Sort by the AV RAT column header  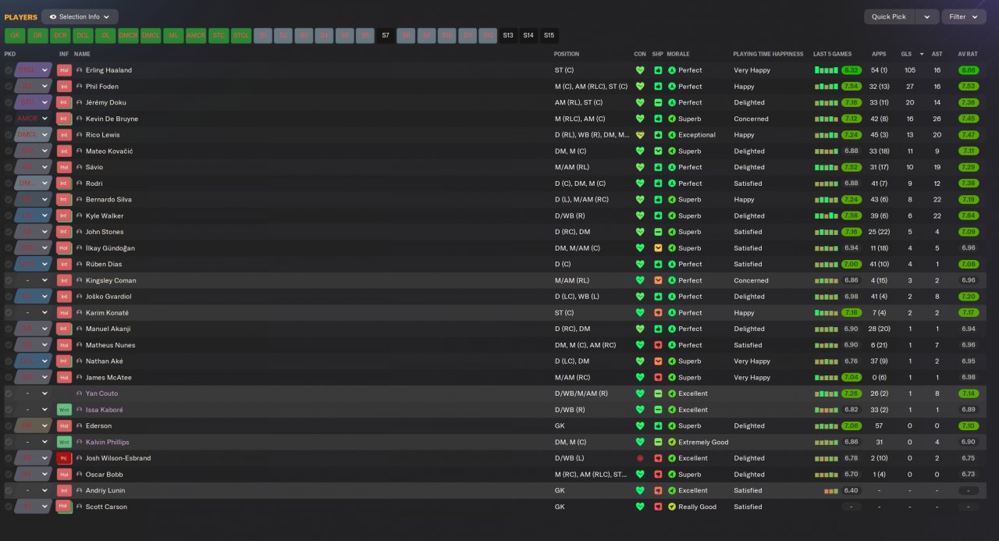point(968,54)
